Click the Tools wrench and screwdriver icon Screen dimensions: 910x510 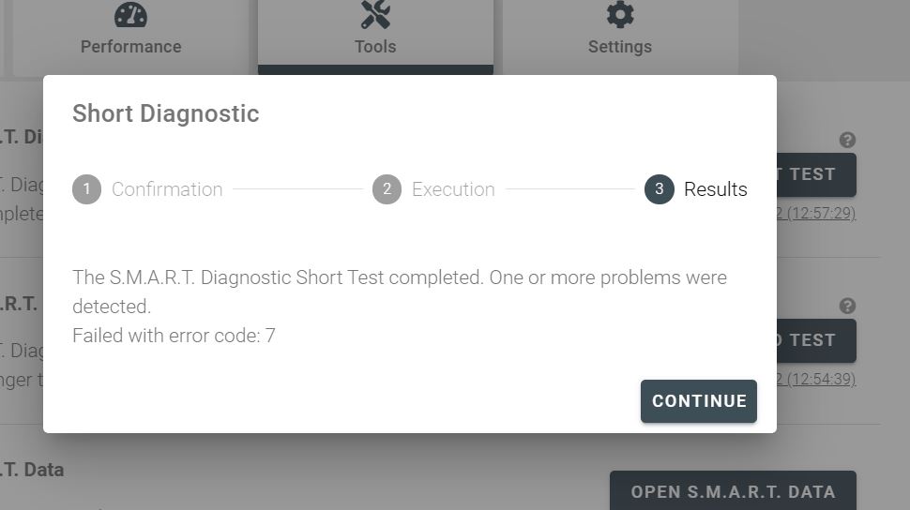pyautogui.click(x=375, y=14)
